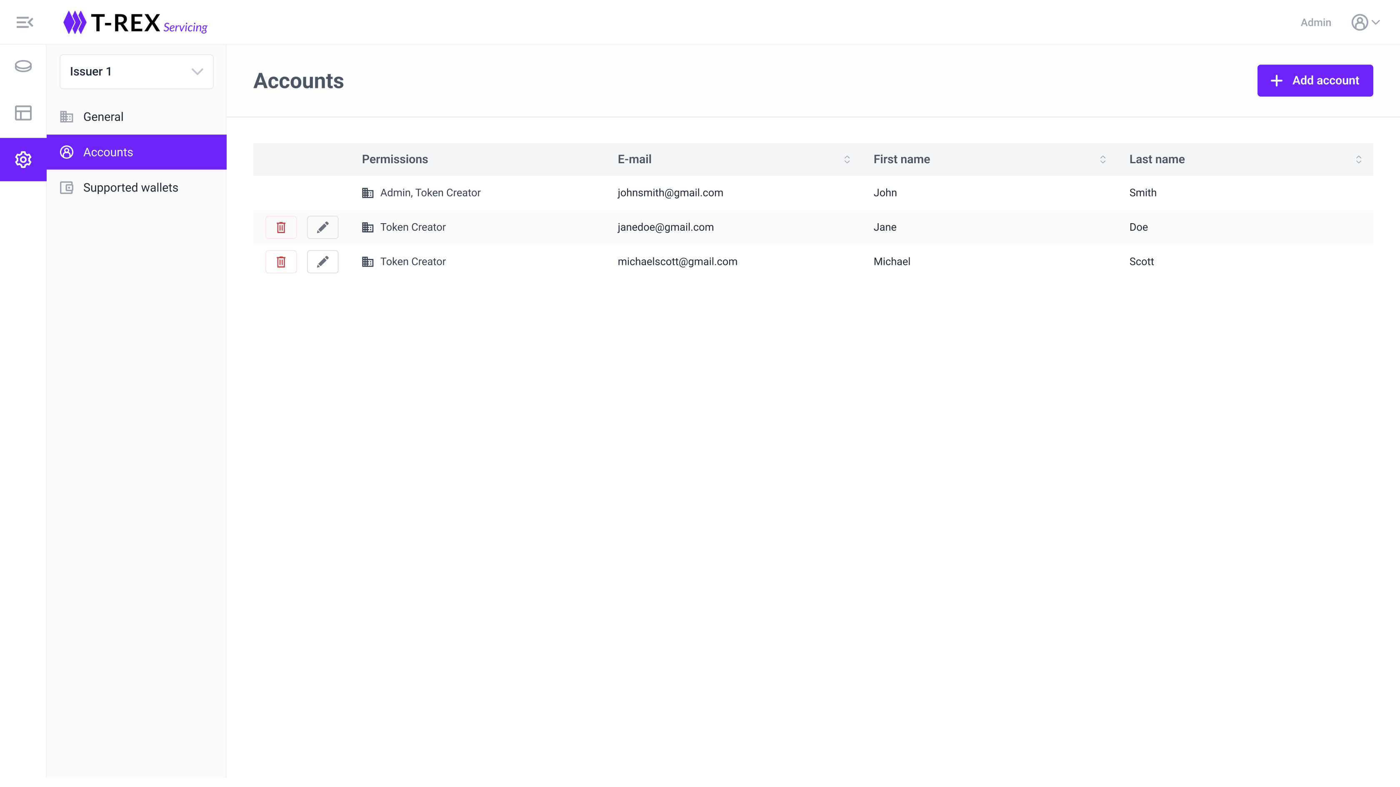The width and height of the screenshot is (1400, 787).
Task: Sort the table by E-mail column
Action: coord(846,159)
